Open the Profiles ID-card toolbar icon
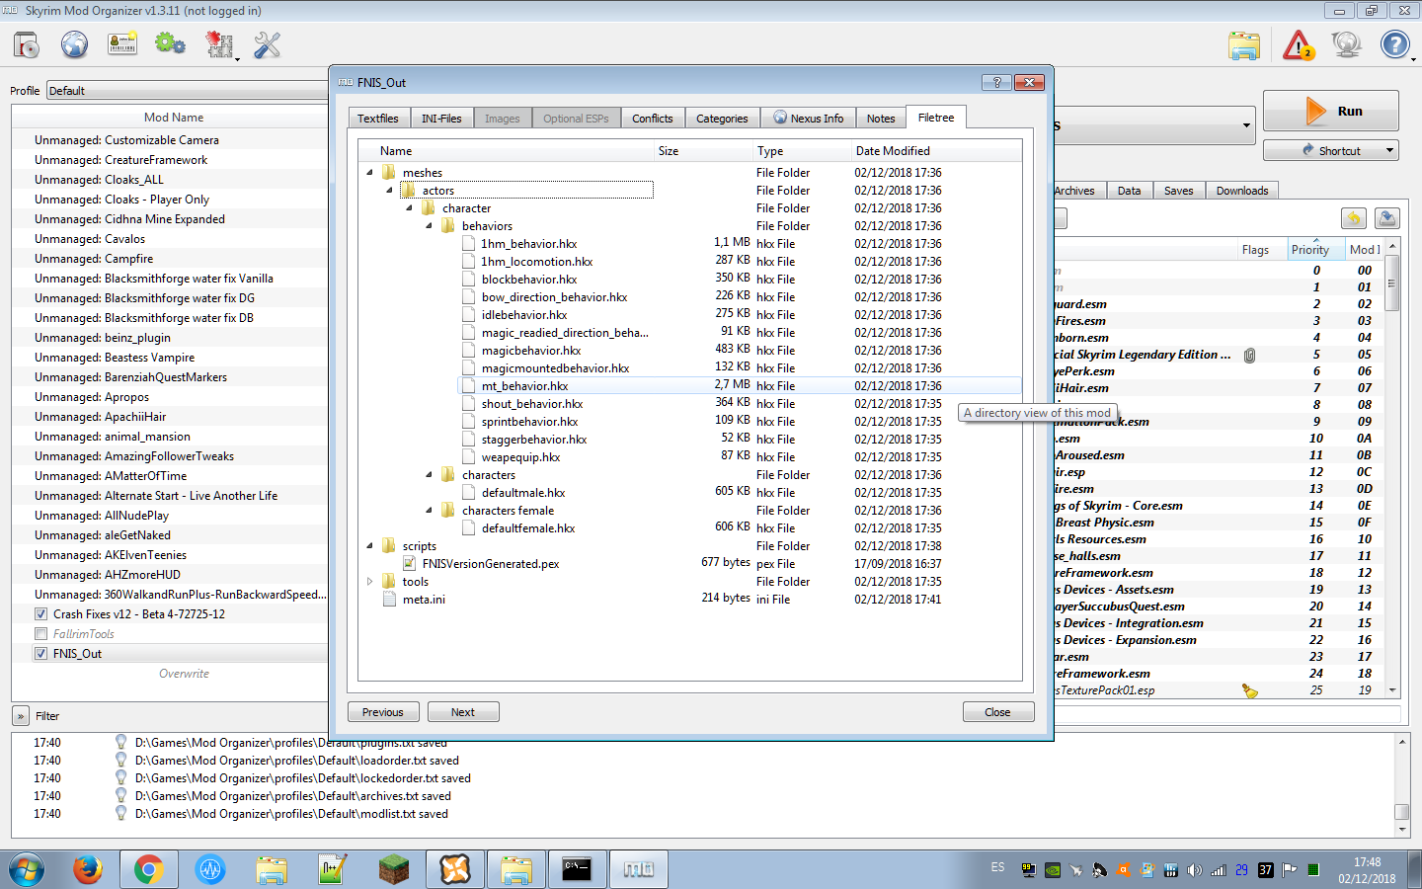 (122, 45)
